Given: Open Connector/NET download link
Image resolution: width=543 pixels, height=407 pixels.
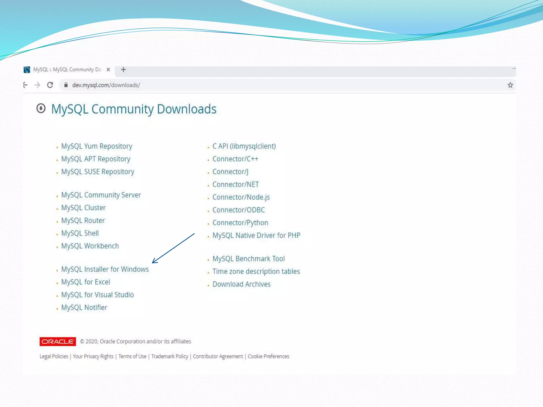Looking at the screenshot, I should [x=236, y=184].
